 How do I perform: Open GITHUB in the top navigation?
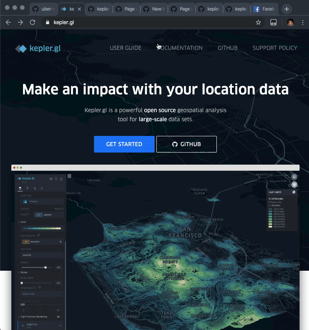click(x=227, y=48)
